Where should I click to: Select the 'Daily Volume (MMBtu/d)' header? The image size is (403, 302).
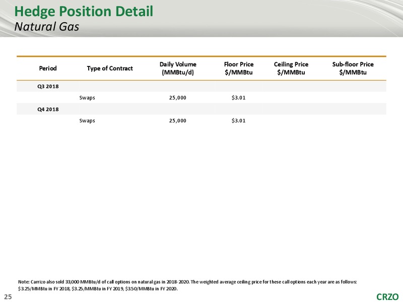178,68
